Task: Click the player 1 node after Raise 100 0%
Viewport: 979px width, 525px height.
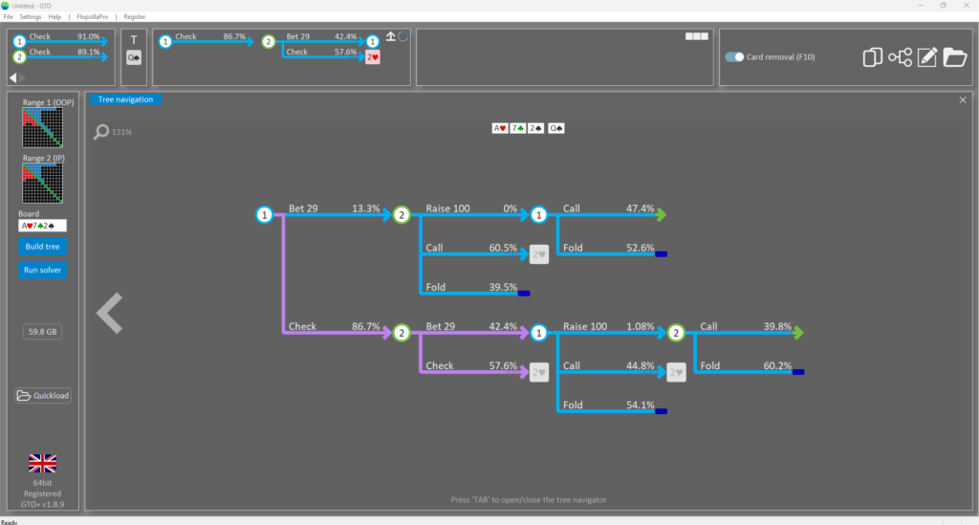Action: (x=539, y=215)
